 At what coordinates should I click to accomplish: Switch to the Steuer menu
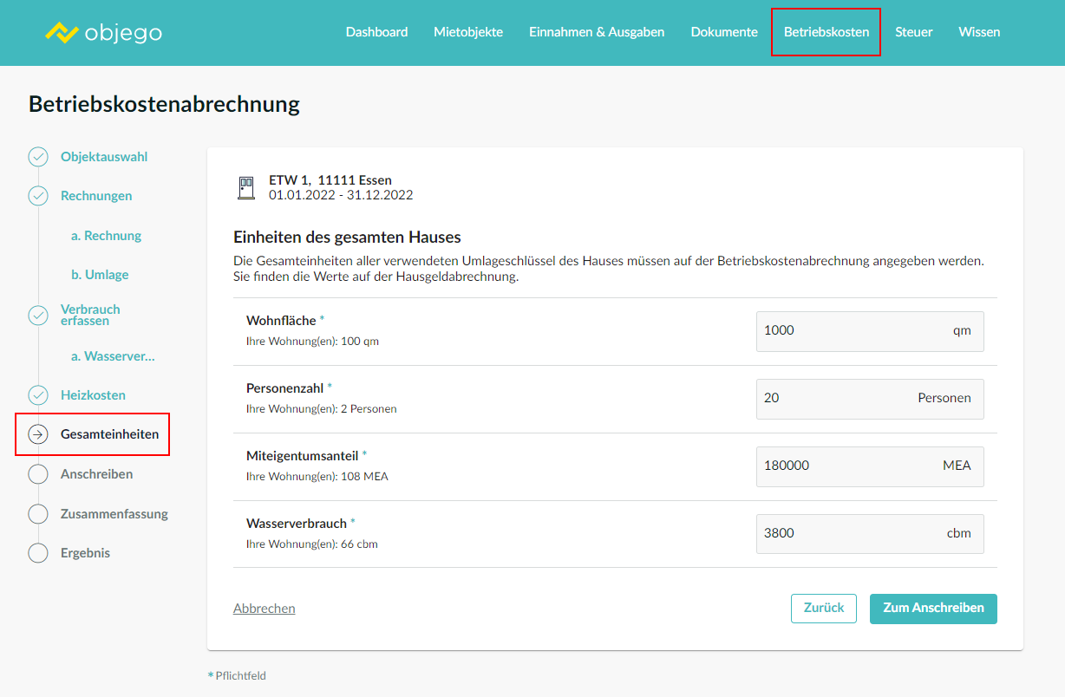click(x=914, y=32)
